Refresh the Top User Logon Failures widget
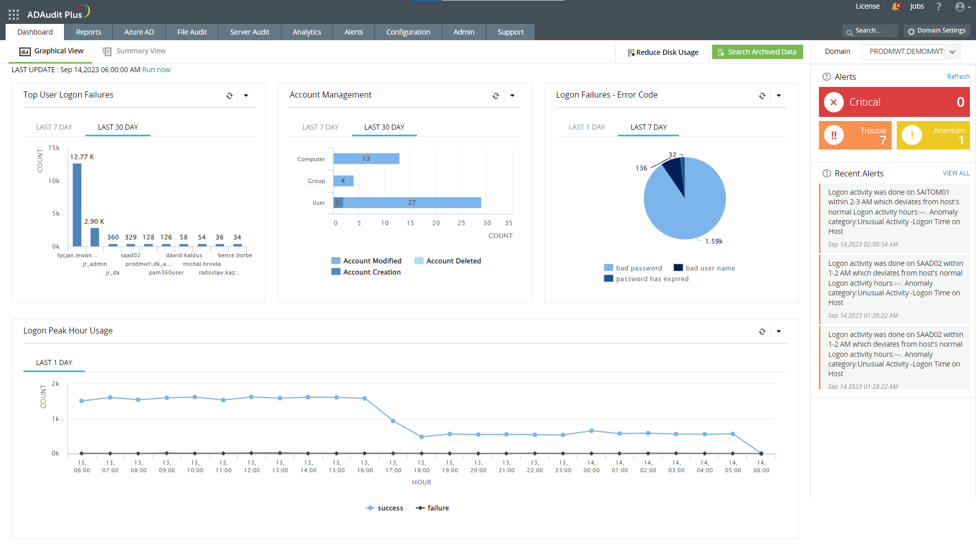The image size is (976, 549). (x=229, y=96)
